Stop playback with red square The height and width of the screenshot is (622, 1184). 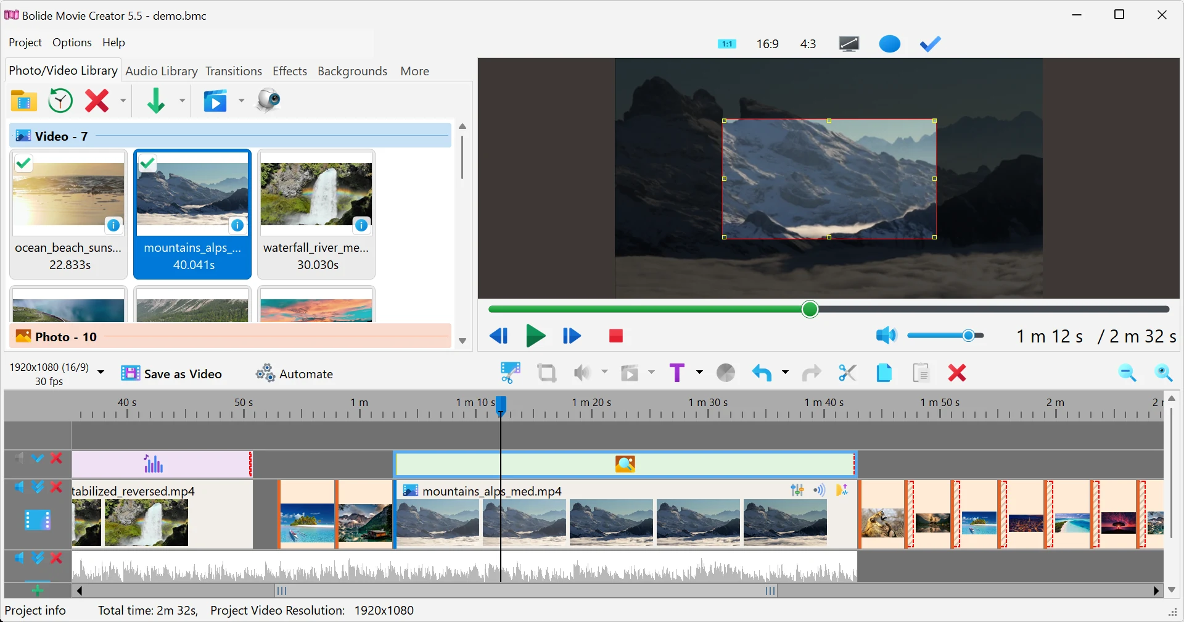[616, 336]
